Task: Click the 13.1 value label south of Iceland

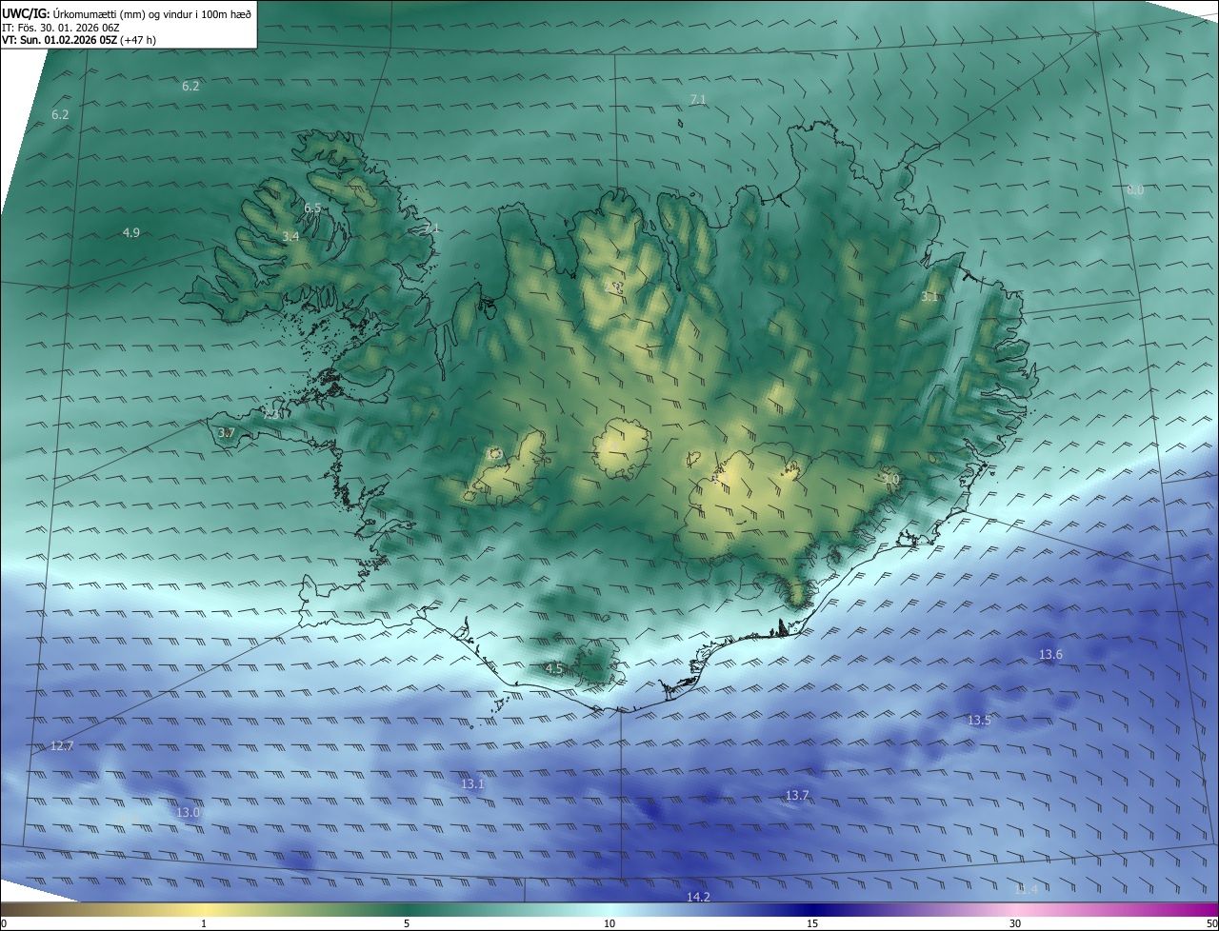Action: coord(472,784)
